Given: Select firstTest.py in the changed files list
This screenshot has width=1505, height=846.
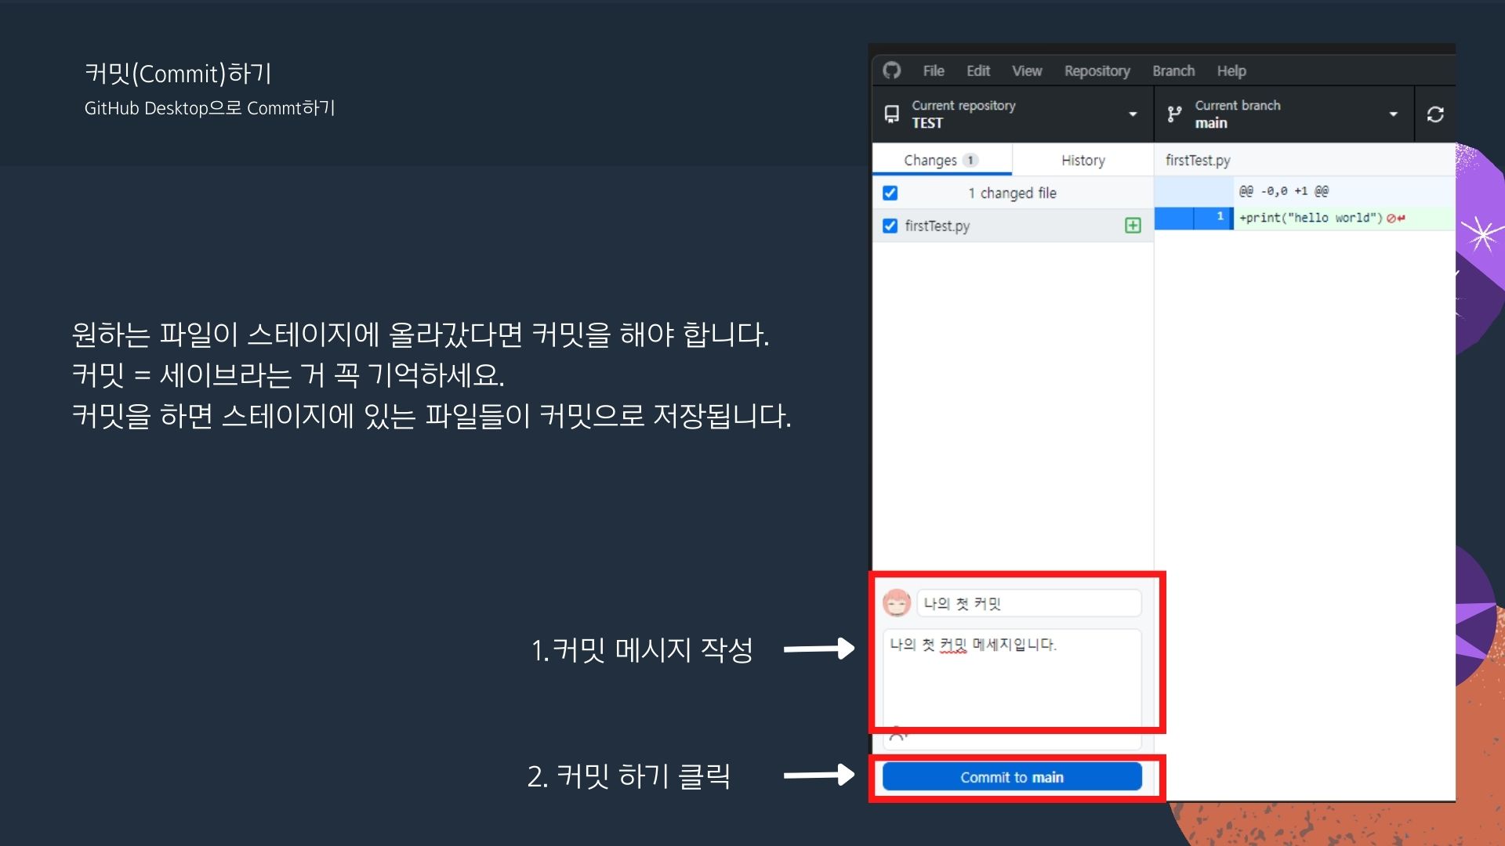Looking at the screenshot, I should (1012, 226).
